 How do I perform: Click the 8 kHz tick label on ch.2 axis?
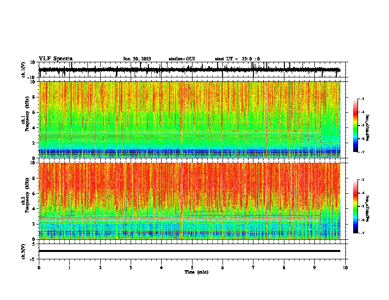[34, 178]
